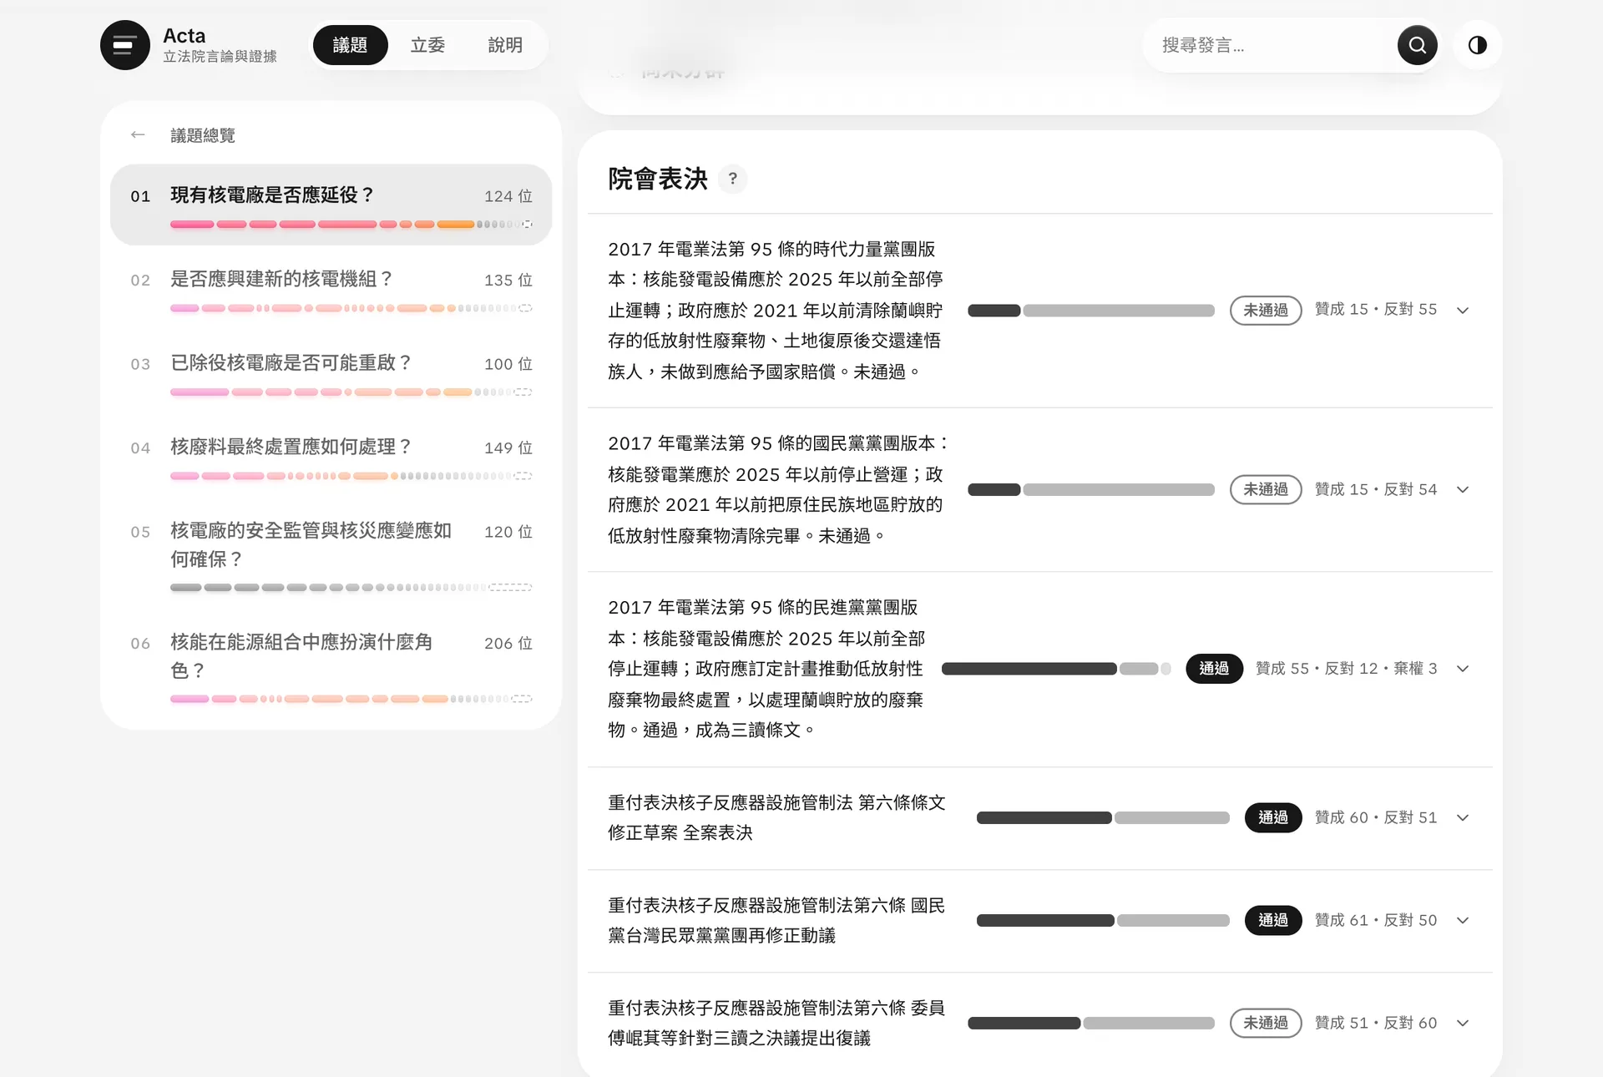Select issue 05 核電廠的安全監管
The width and height of the screenshot is (1603, 1077).
(331, 555)
